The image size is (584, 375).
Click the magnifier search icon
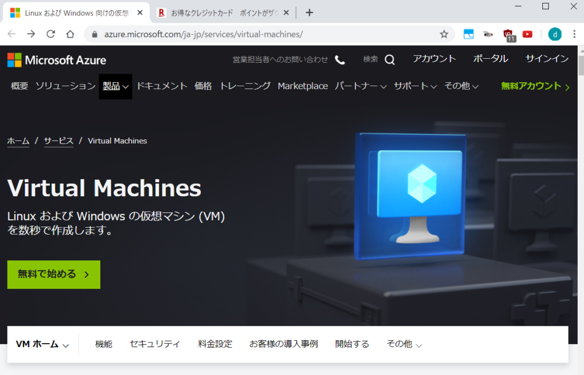pyautogui.click(x=390, y=59)
